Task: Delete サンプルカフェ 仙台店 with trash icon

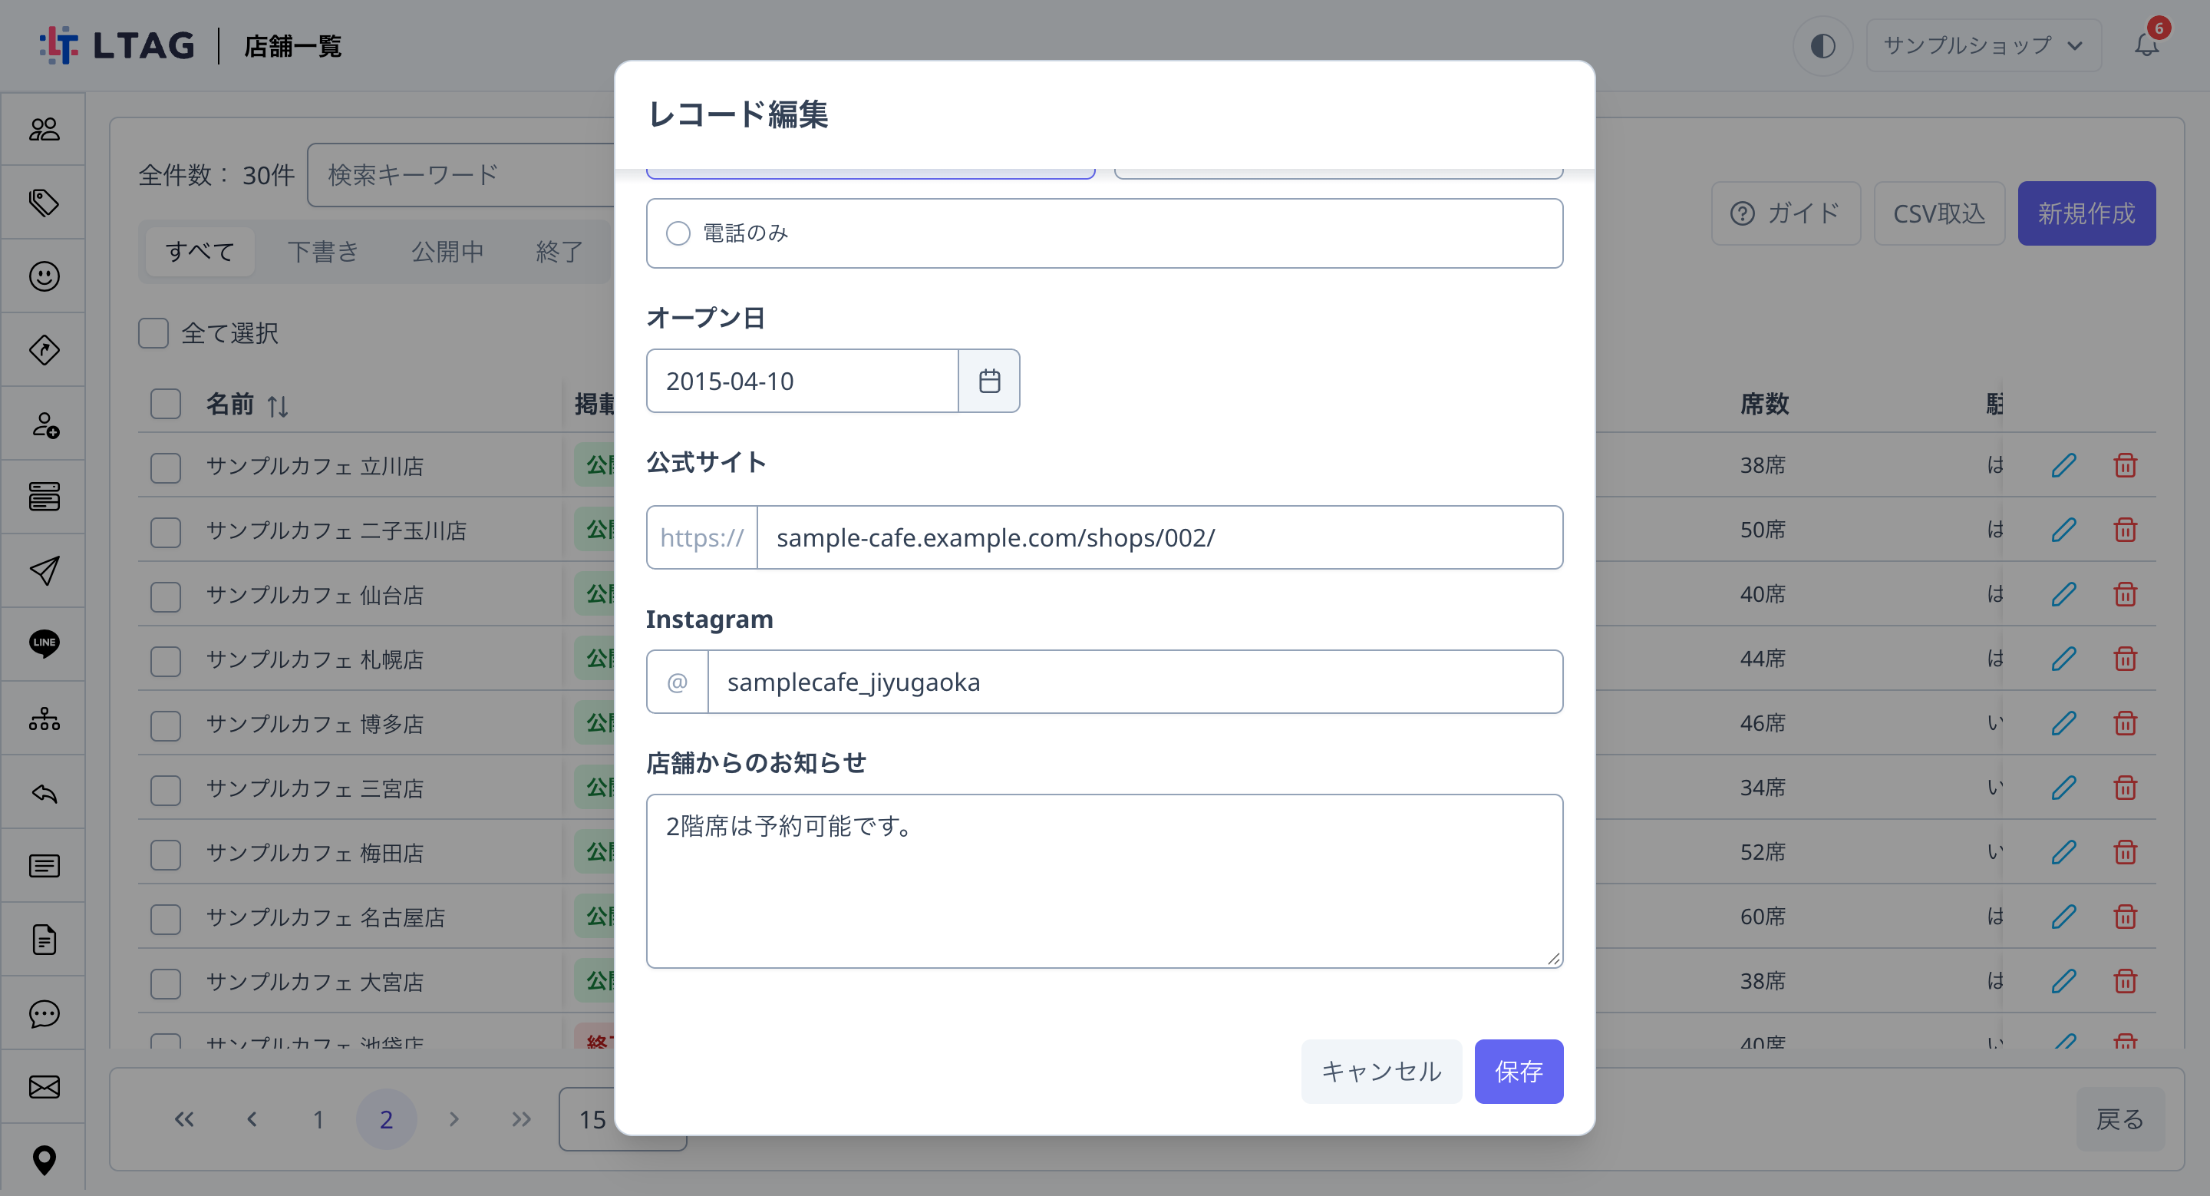Action: point(2125,593)
